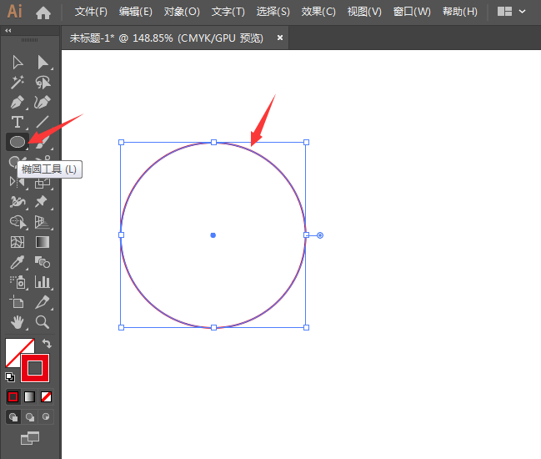This screenshot has width=541, height=459.
Task: Click the red Stroke color swatch
Action: point(35,367)
